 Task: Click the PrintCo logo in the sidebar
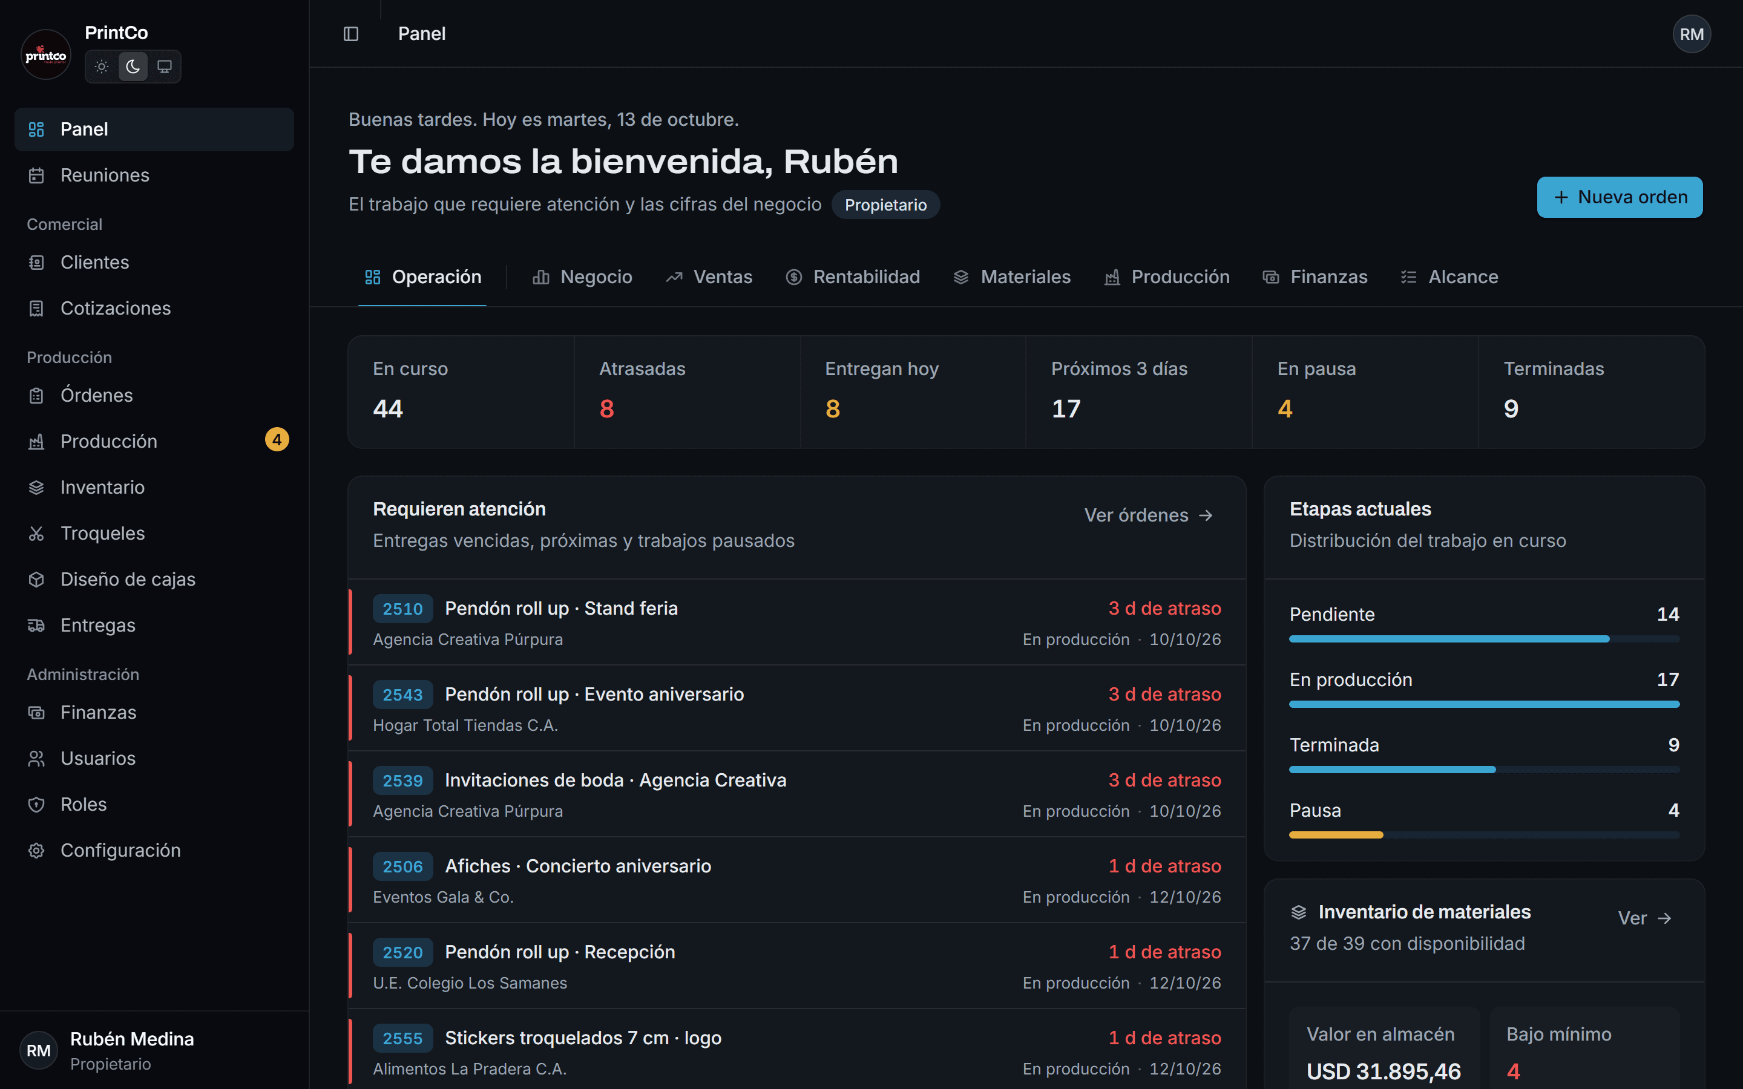46,54
